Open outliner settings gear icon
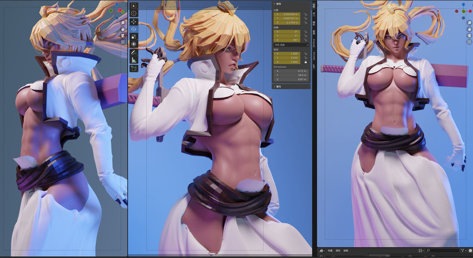 pos(471,251)
